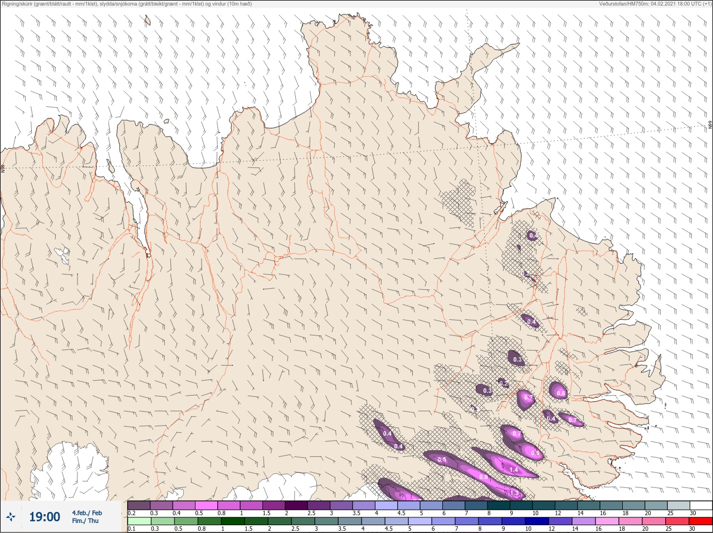Click the 0.6 precipitation value on the map
This screenshot has width=713, height=533.
(x=561, y=394)
